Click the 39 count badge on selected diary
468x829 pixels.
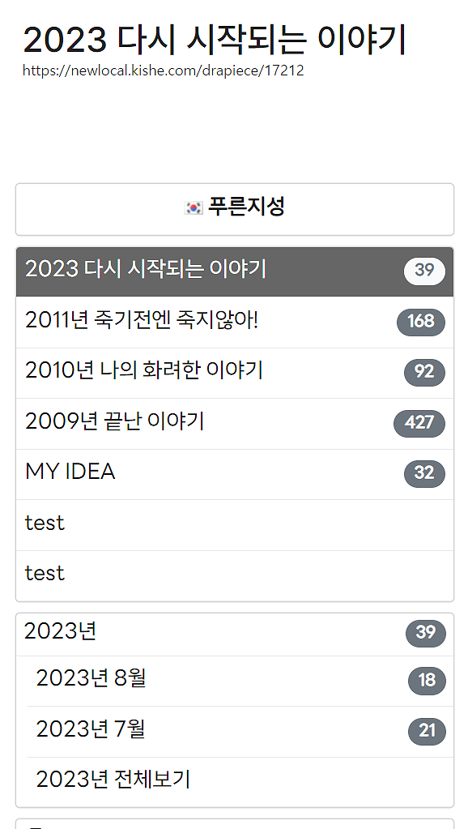(x=424, y=271)
